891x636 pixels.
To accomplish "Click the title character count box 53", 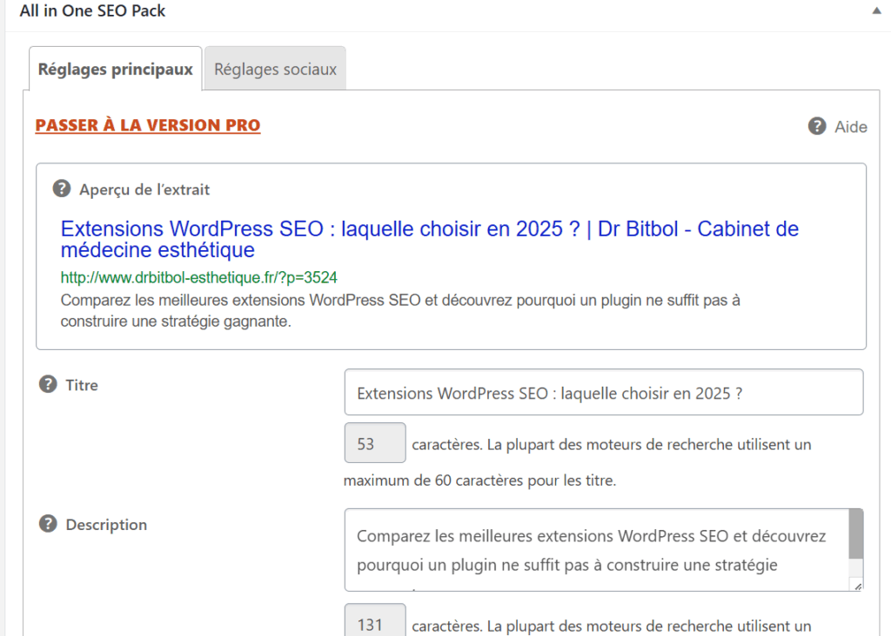I will (375, 443).
